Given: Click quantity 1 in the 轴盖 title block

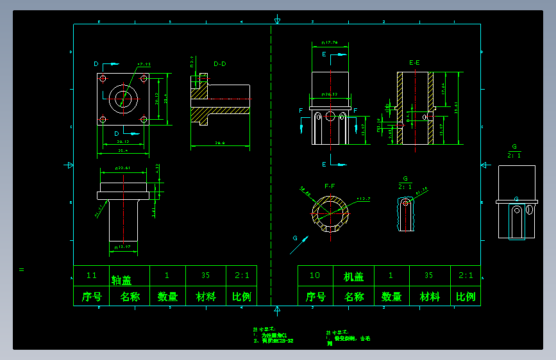Looking at the screenshot, I should pyautogui.click(x=167, y=275).
